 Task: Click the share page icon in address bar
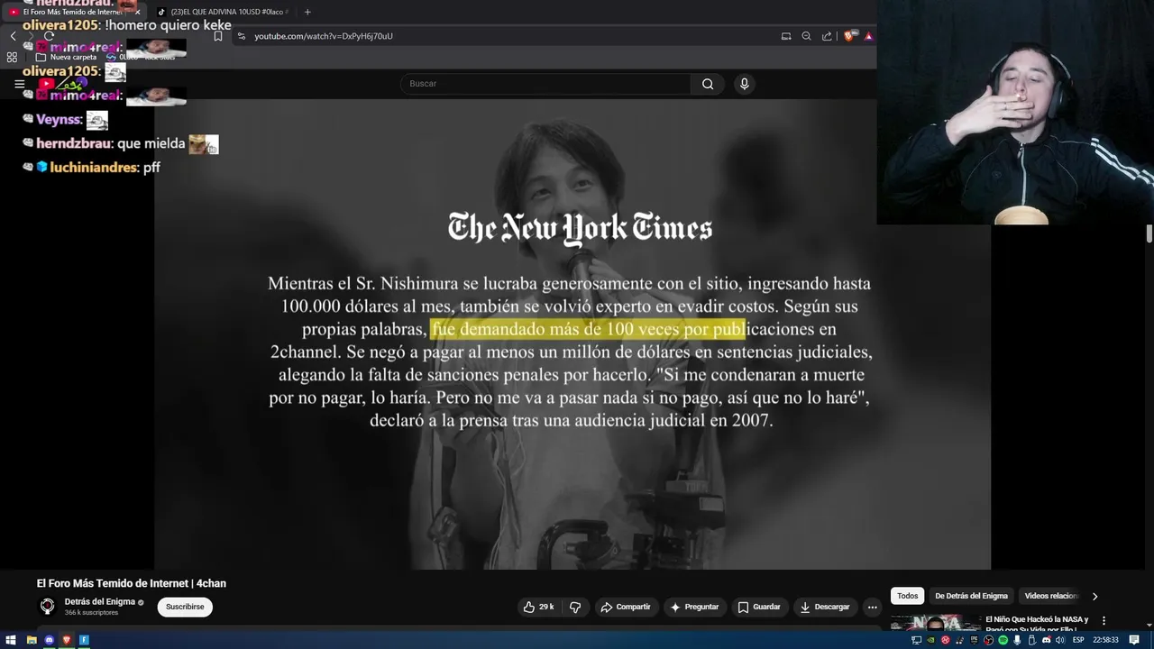click(827, 36)
